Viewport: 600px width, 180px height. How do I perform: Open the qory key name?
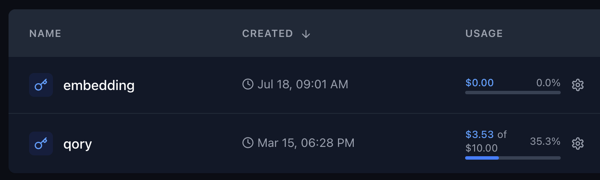coord(78,145)
